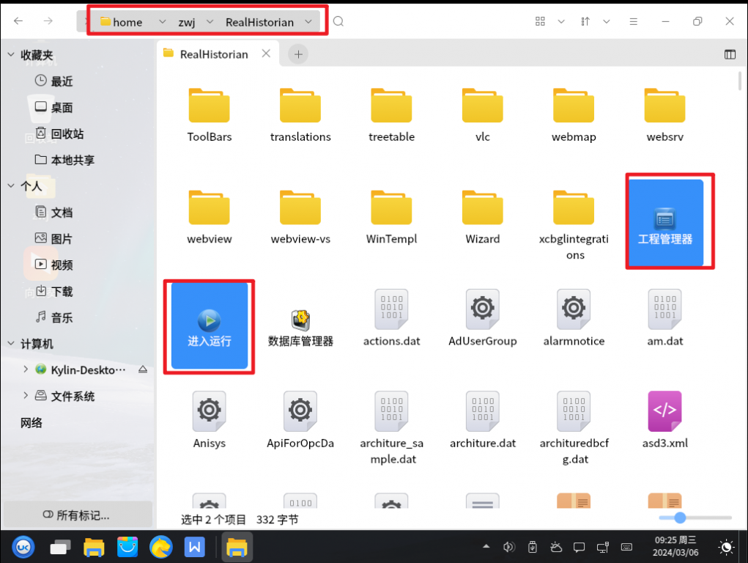Open the UKUI start menu
Viewport: 748px width, 563px height.
tap(23, 548)
